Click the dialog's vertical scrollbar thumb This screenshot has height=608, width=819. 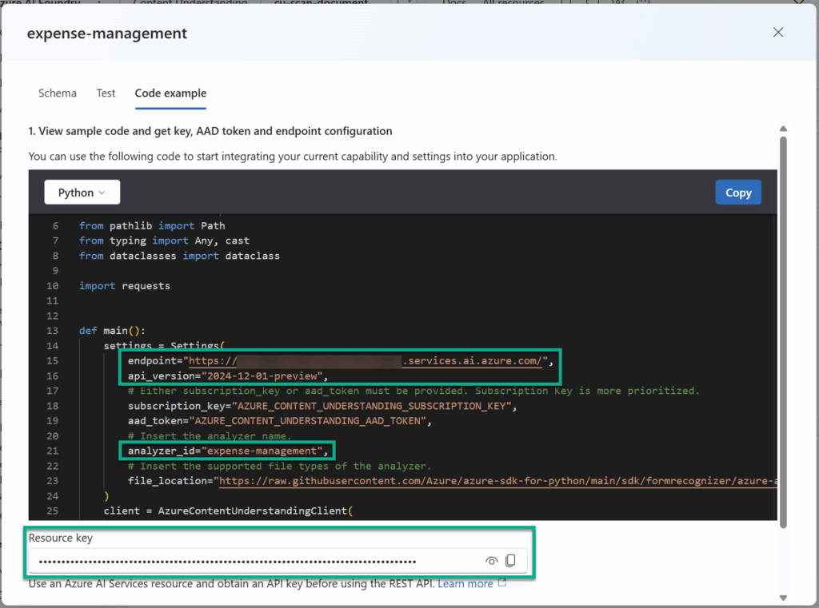pyautogui.click(x=783, y=332)
